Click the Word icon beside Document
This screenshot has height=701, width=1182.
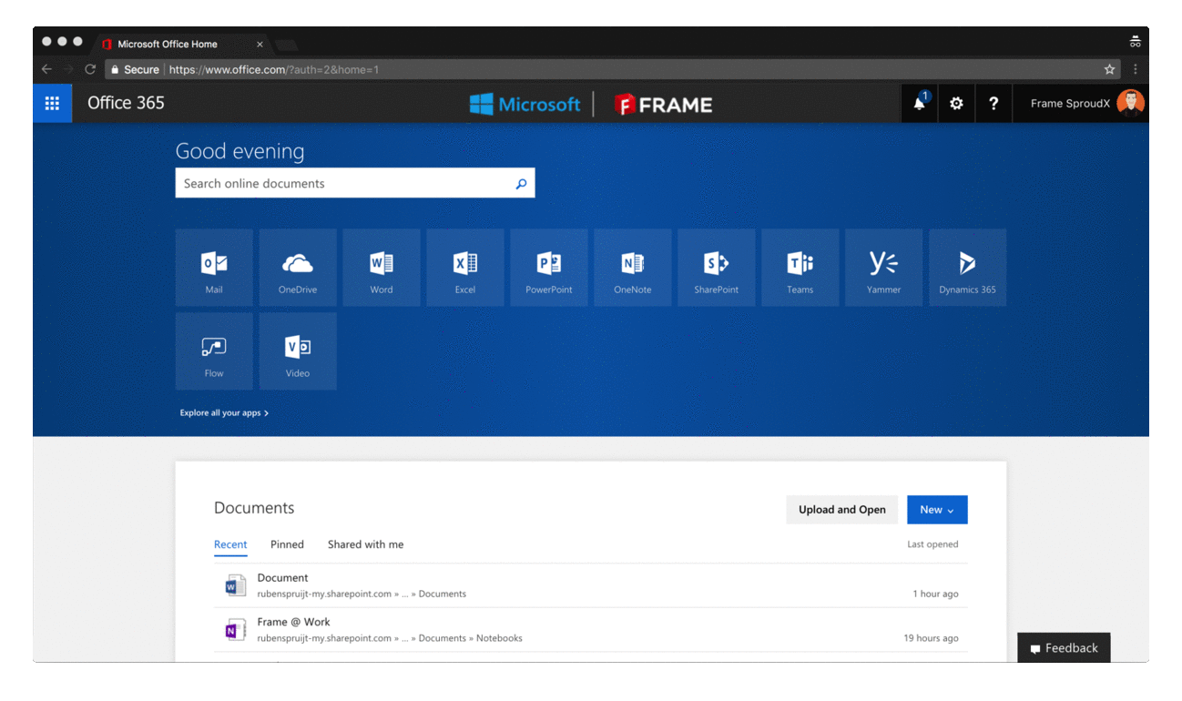(236, 585)
